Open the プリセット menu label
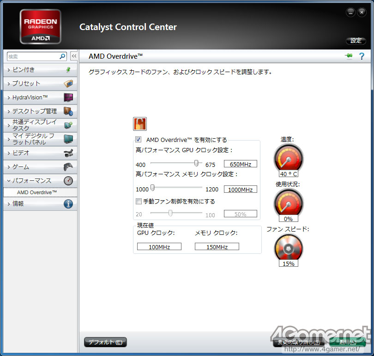374x356 pixels. [x=26, y=84]
